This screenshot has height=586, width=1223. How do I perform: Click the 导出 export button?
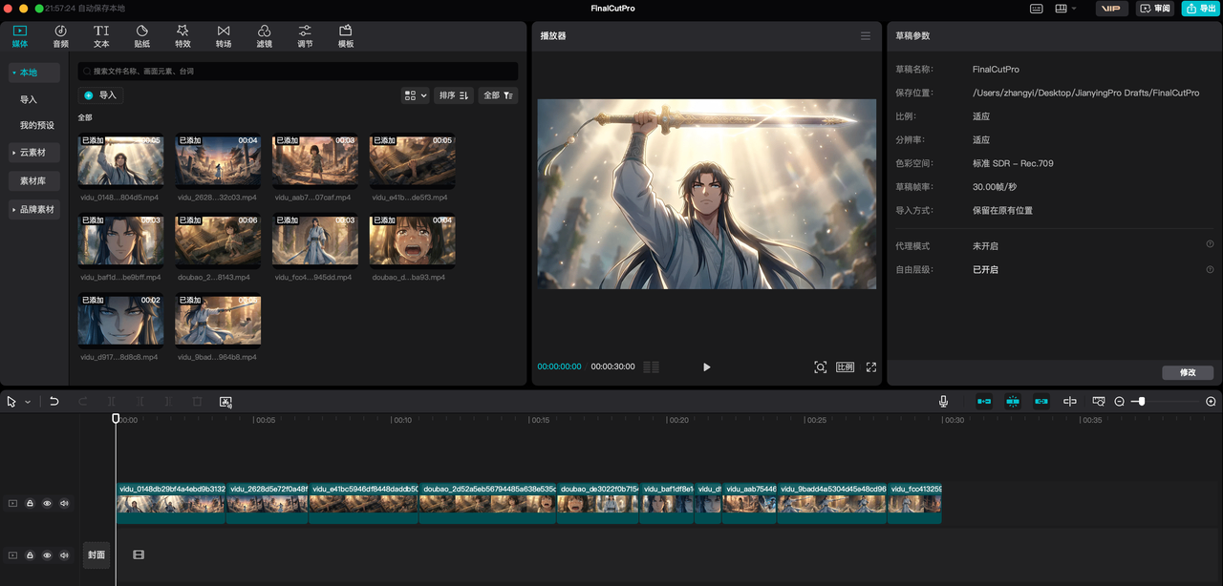coord(1199,9)
